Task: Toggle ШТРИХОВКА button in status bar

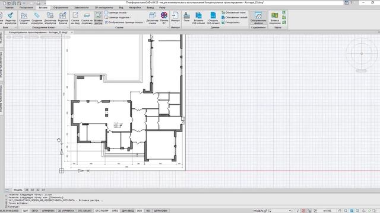Action: coord(161,211)
